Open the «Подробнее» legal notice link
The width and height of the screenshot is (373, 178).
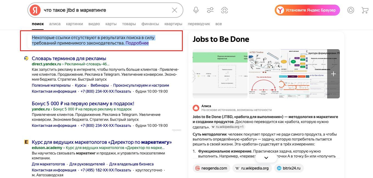pos(137,43)
